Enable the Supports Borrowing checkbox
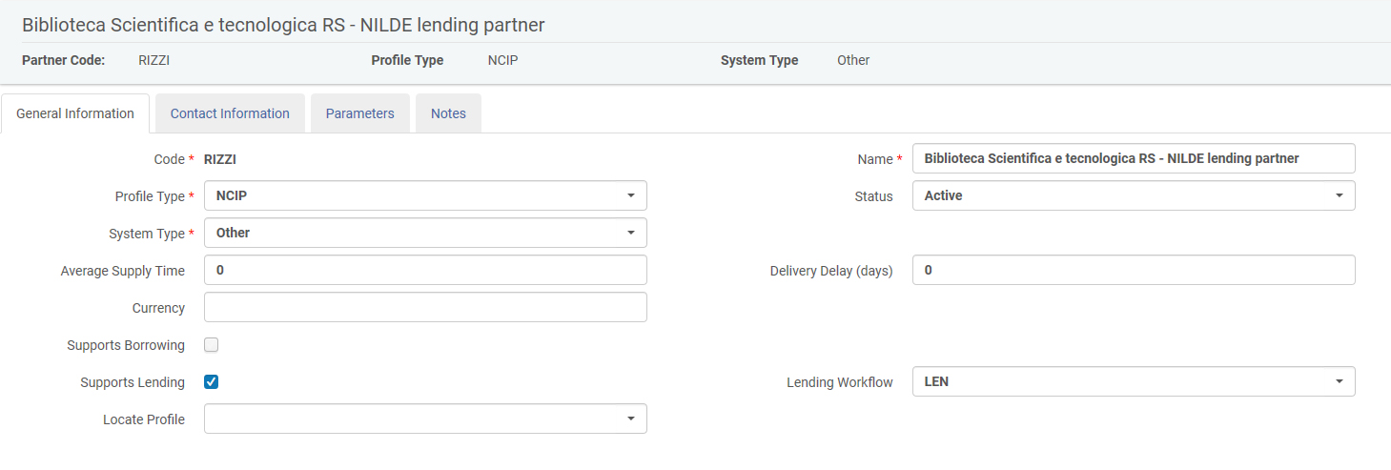This screenshot has width=1391, height=470. pos(212,345)
